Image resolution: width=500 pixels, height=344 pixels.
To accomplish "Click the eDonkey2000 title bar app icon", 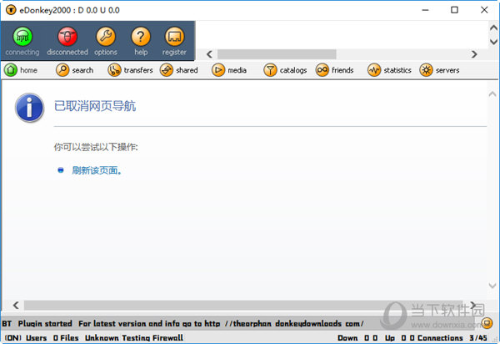I will click(11, 10).
